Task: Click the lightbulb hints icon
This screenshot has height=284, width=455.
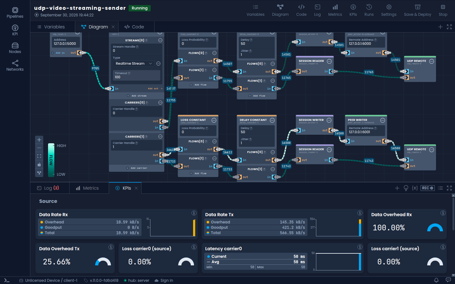Action: click(406, 188)
